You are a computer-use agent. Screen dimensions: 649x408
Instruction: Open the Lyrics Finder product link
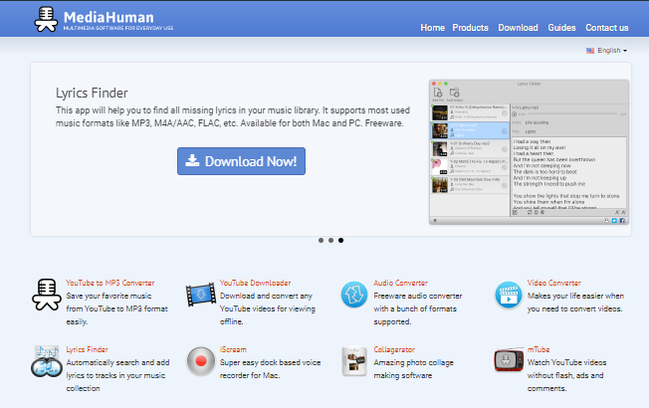point(87,349)
